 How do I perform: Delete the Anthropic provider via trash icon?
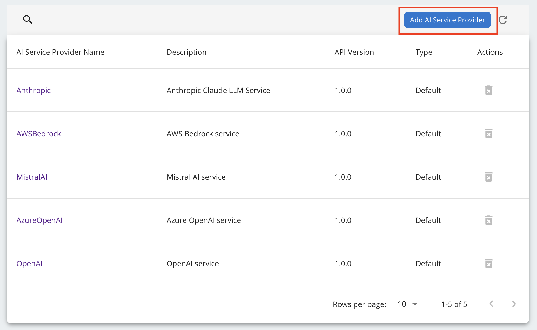pyautogui.click(x=489, y=90)
